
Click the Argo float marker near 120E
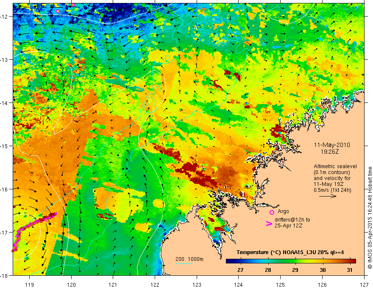point(73,5)
